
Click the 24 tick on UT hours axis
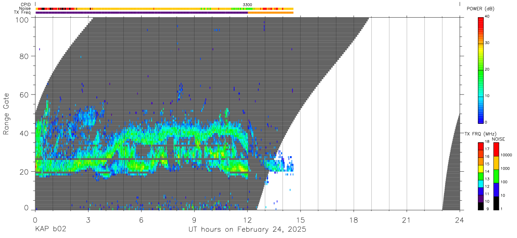tap(459, 220)
